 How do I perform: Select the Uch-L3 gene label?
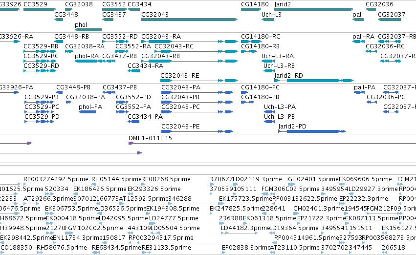tap(271, 14)
